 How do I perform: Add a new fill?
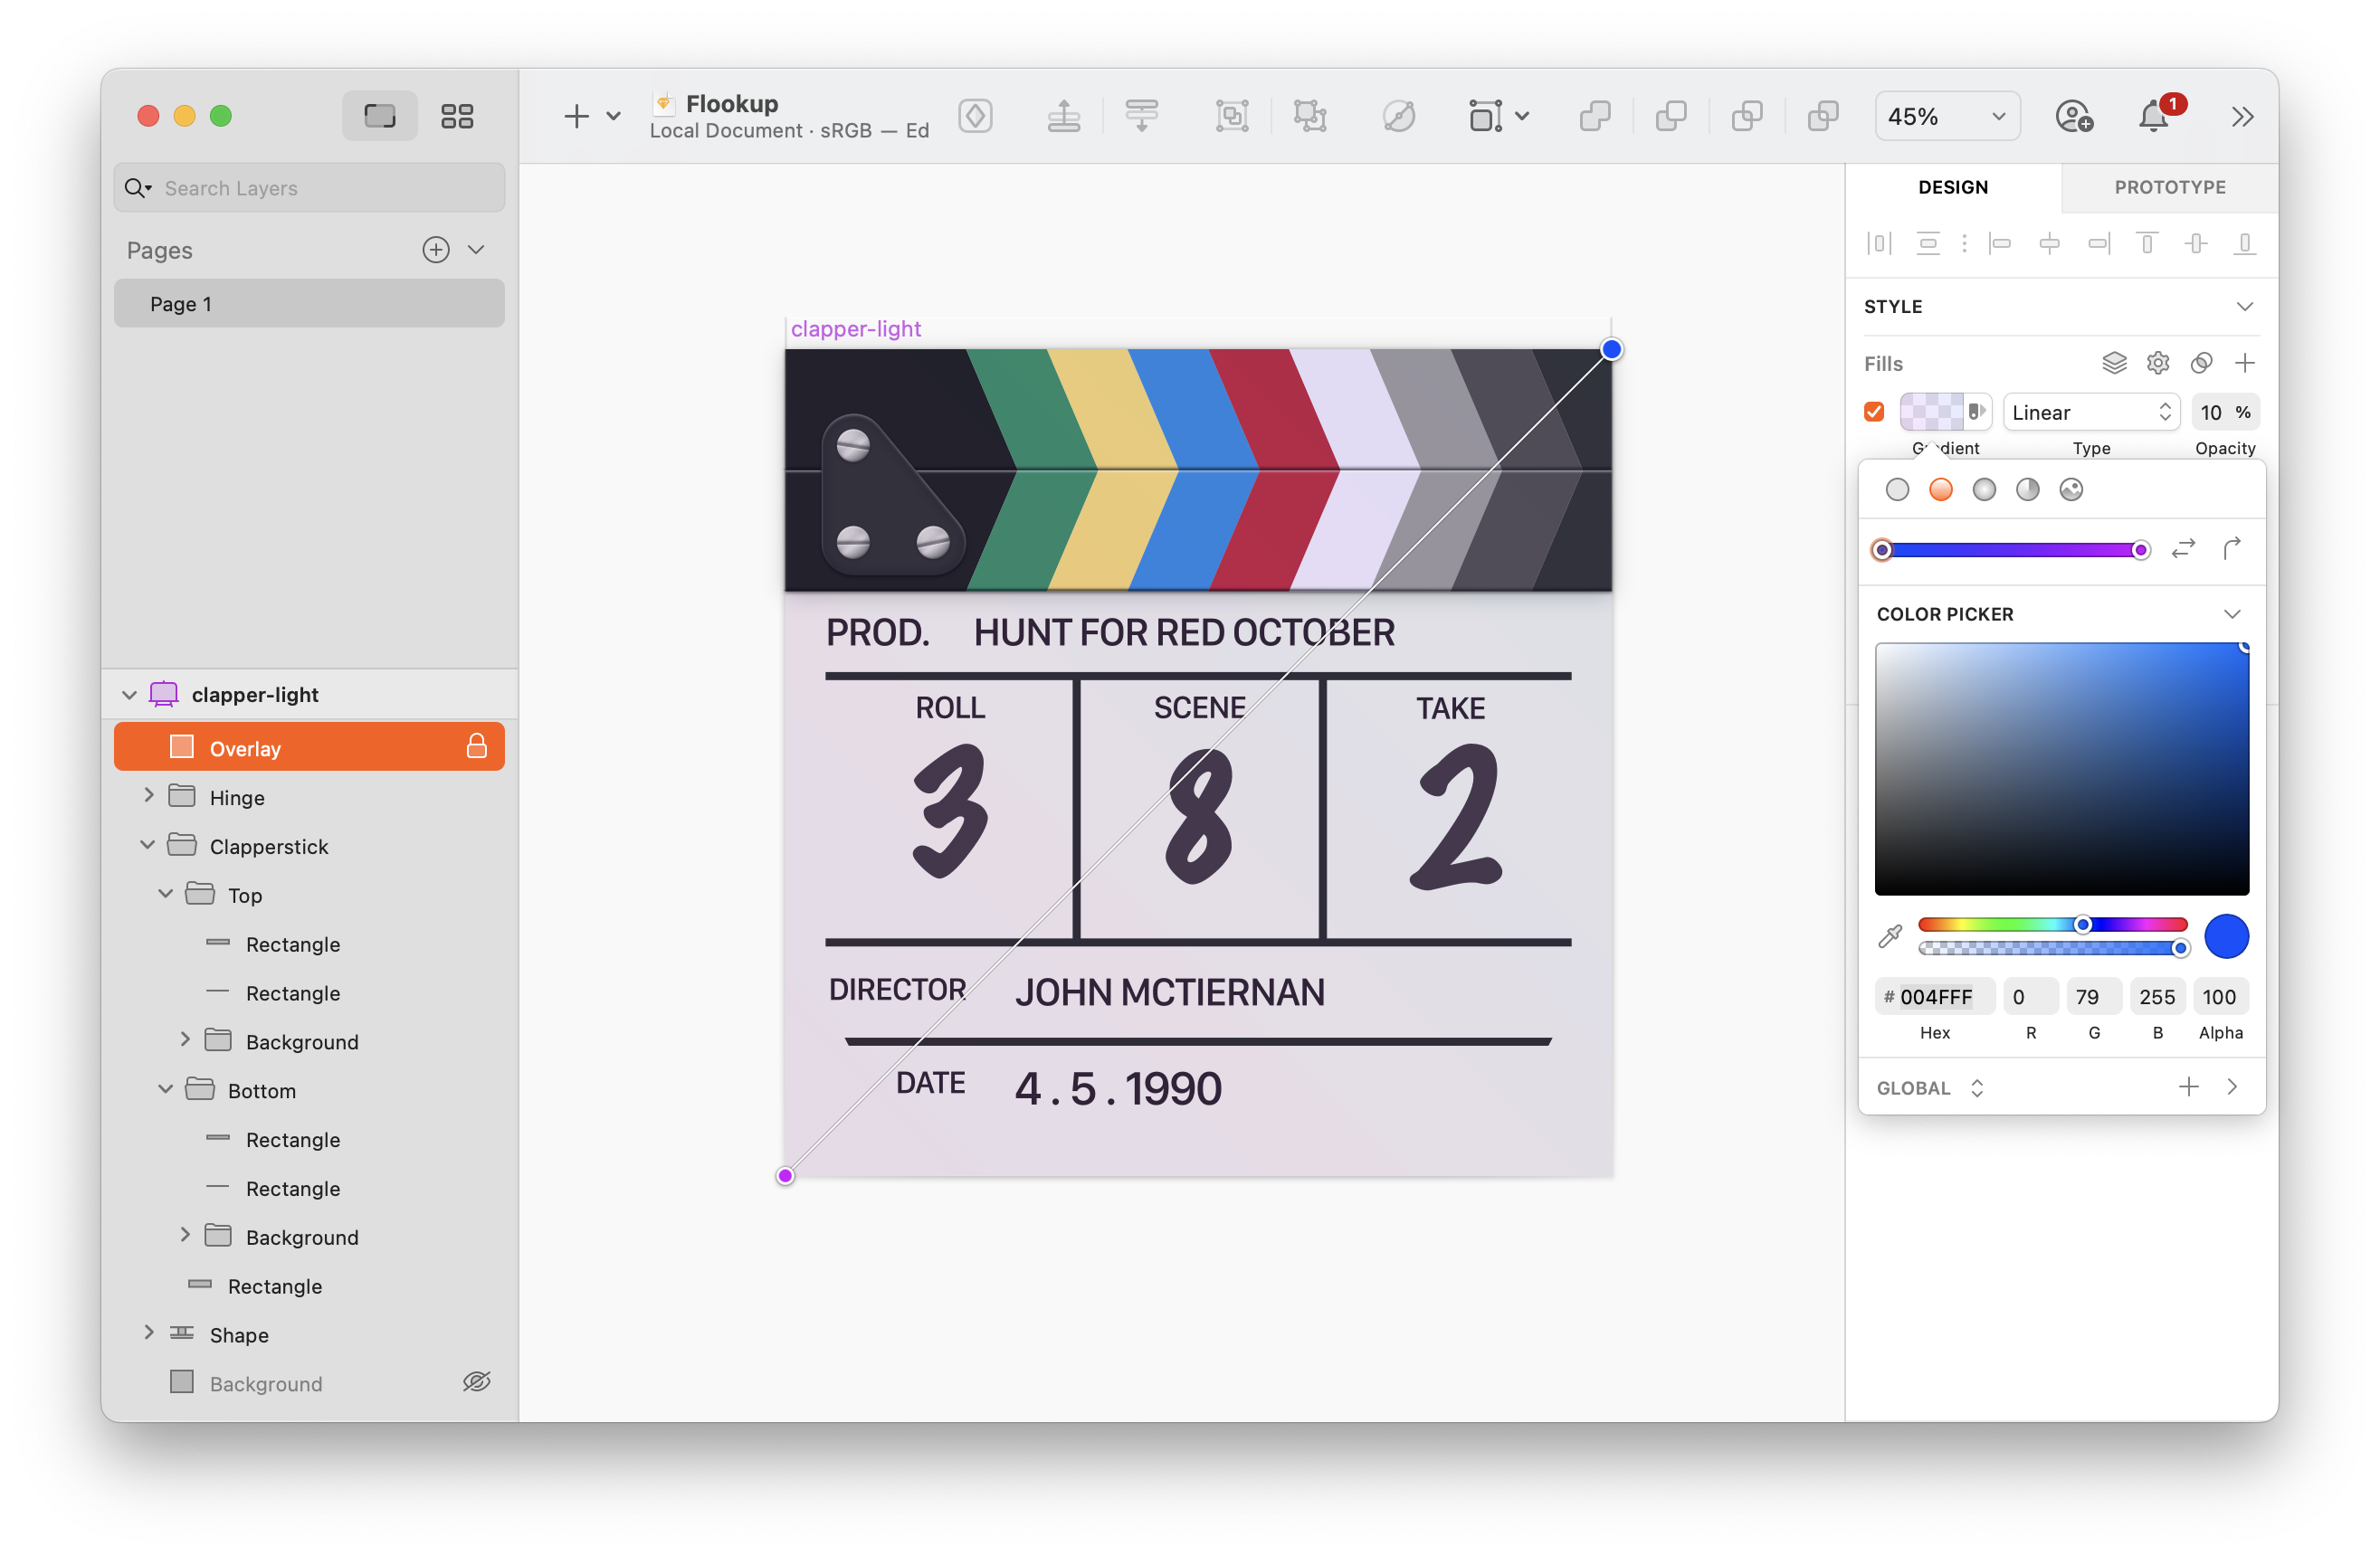click(2245, 363)
